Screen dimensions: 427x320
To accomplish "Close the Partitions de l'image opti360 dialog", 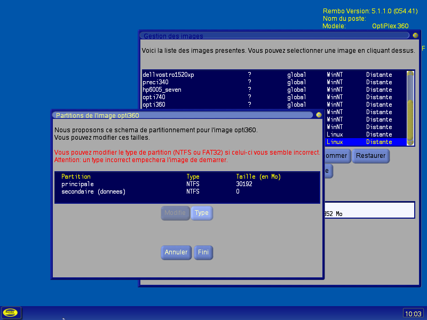I will [319, 115].
